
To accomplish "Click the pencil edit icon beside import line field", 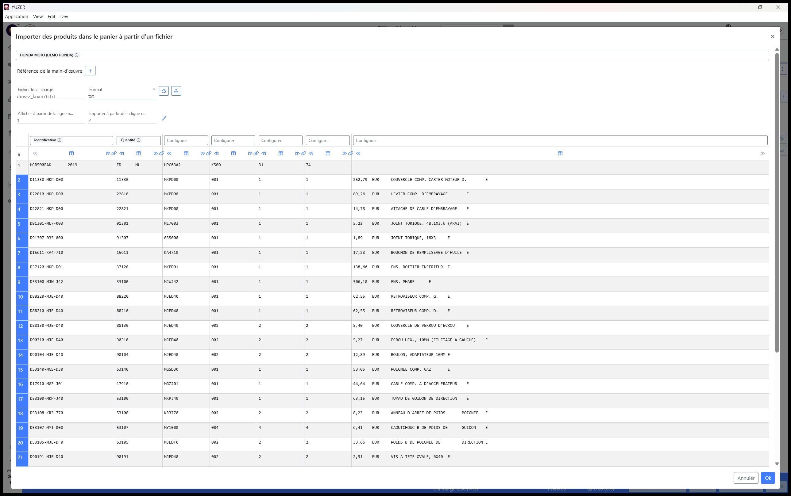I will (x=164, y=118).
